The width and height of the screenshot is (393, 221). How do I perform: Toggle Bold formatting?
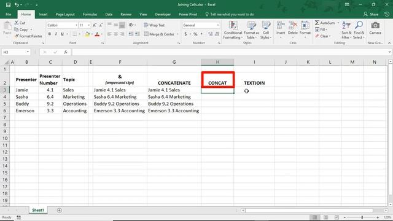(x=50, y=34)
